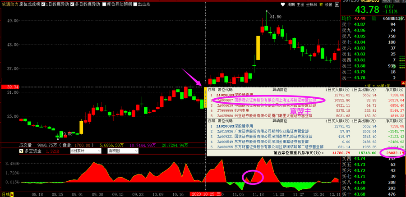
Task: Click the yellow 日线 period marker icon
Action: click(x=12, y=194)
